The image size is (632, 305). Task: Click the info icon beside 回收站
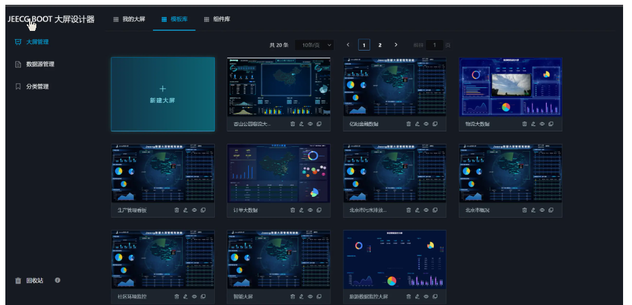58,280
